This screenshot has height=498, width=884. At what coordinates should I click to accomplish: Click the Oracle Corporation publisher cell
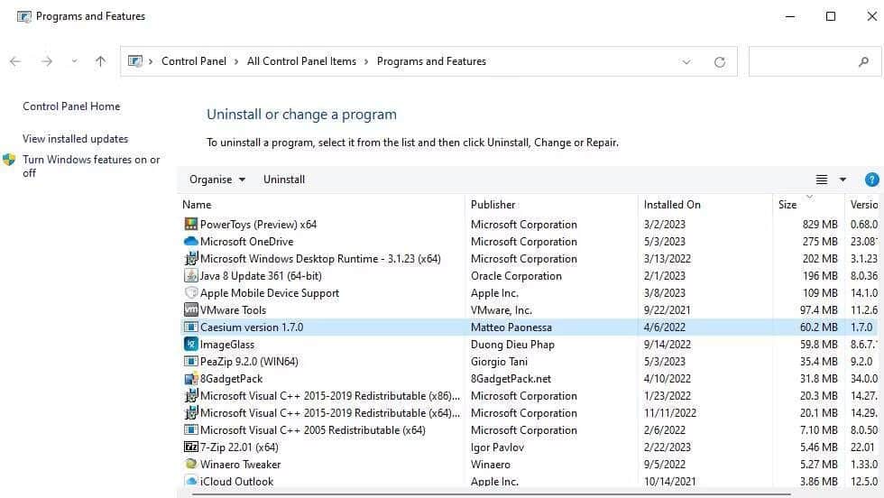tap(516, 276)
